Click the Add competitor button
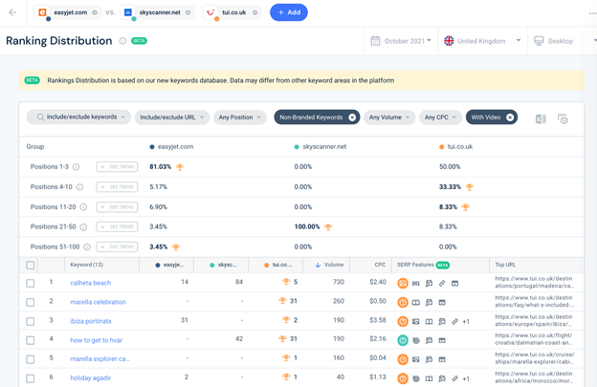The image size is (597, 387). tap(289, 12)
